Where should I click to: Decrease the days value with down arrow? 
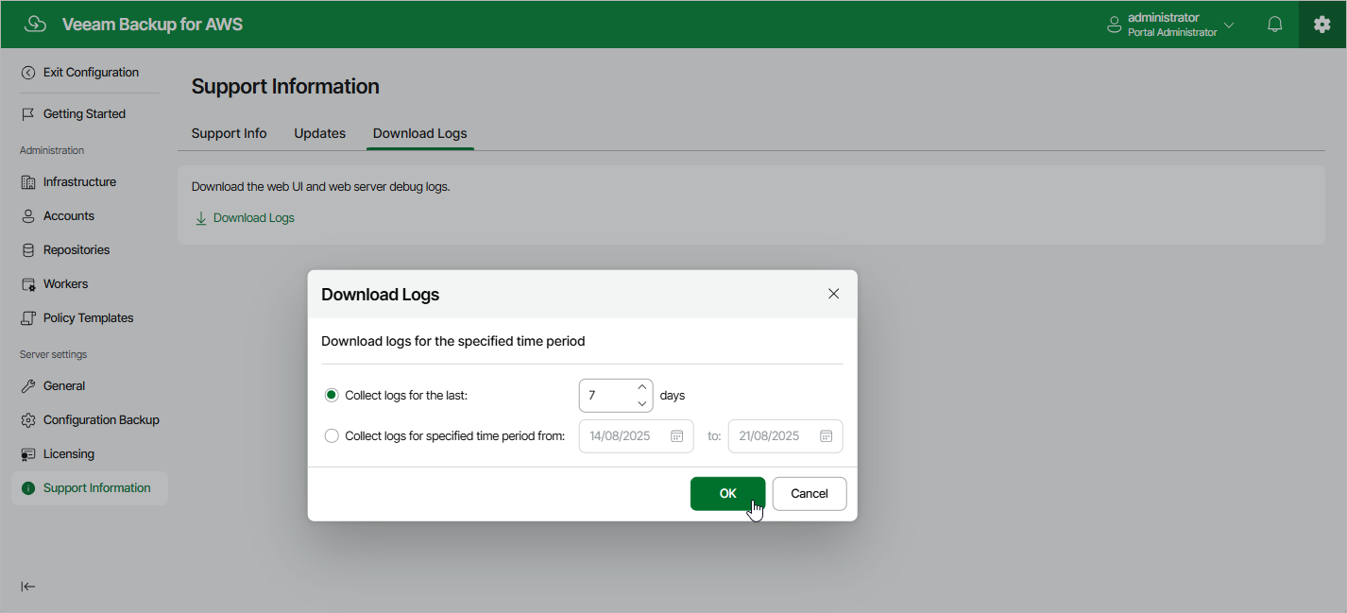[642, 404]
